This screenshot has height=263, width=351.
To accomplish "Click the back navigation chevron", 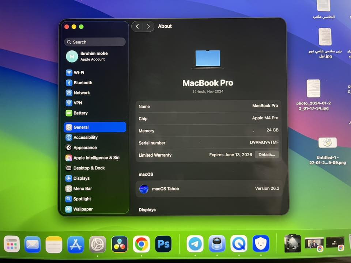I will tap(137, 26).
